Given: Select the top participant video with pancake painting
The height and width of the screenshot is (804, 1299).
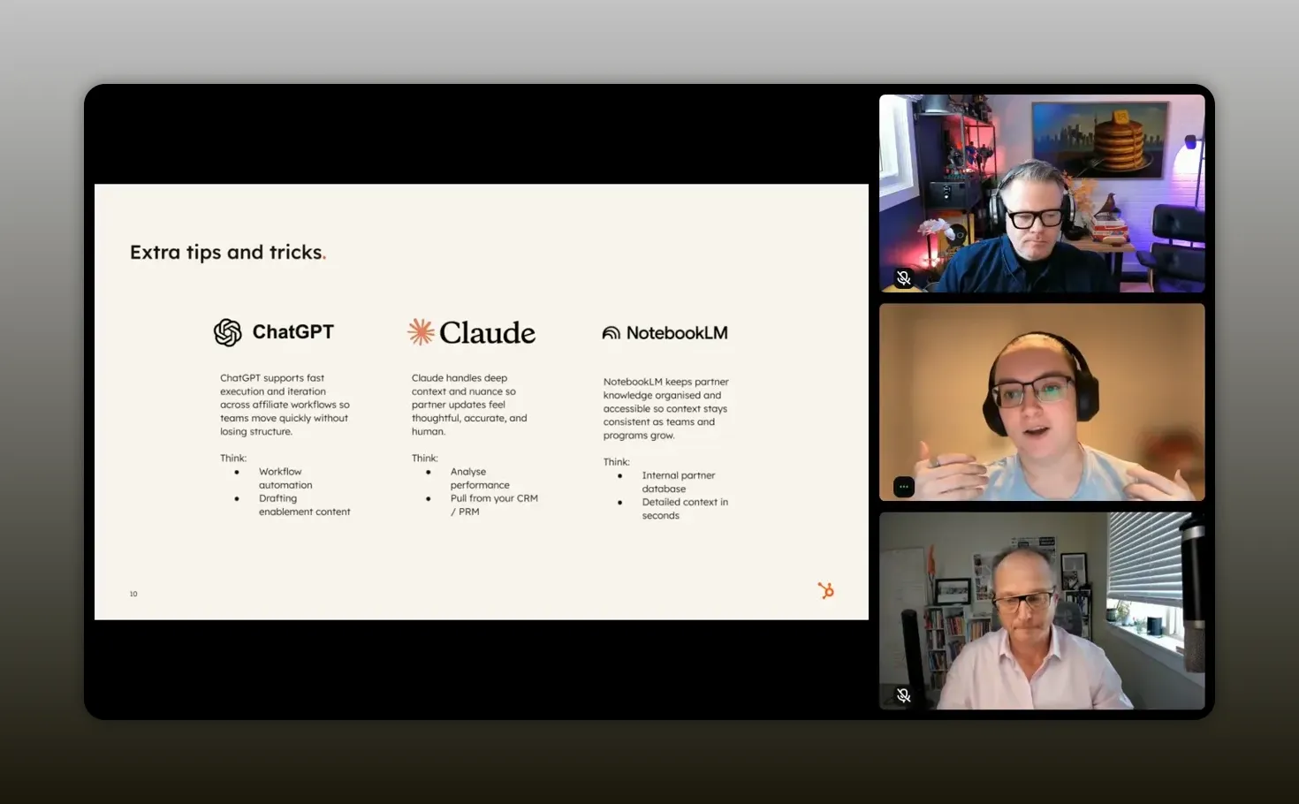Looking at the screenshot, I should click(1042, 193).
